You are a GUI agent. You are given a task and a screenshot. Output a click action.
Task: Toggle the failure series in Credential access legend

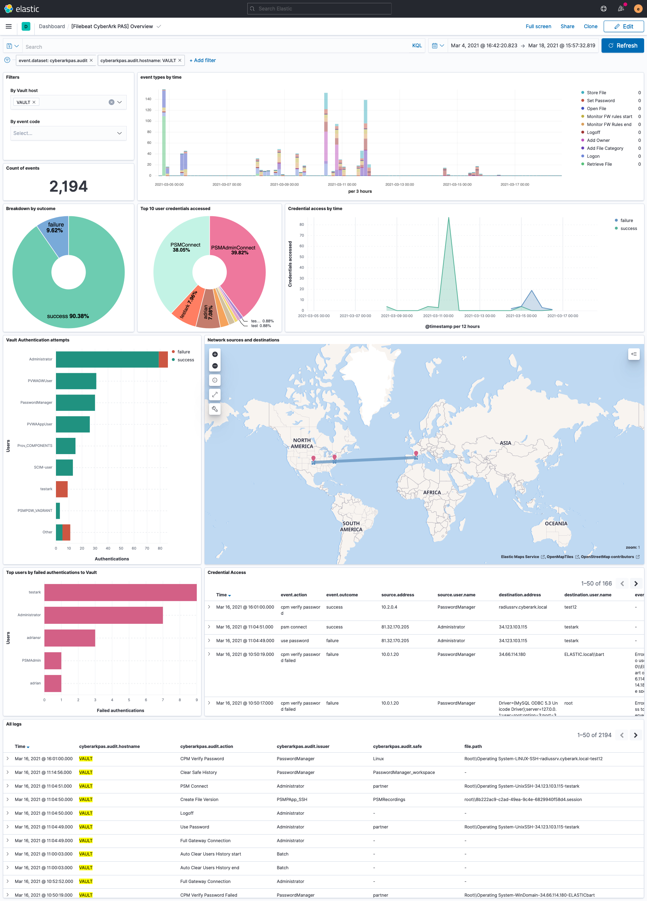(626, 220)
